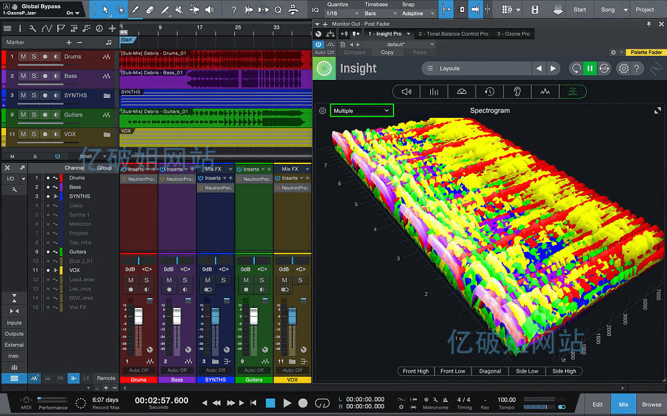This screenshot has height=416, width=667.
Task: Click the tempo value 100.00
Action: point(507,400)
